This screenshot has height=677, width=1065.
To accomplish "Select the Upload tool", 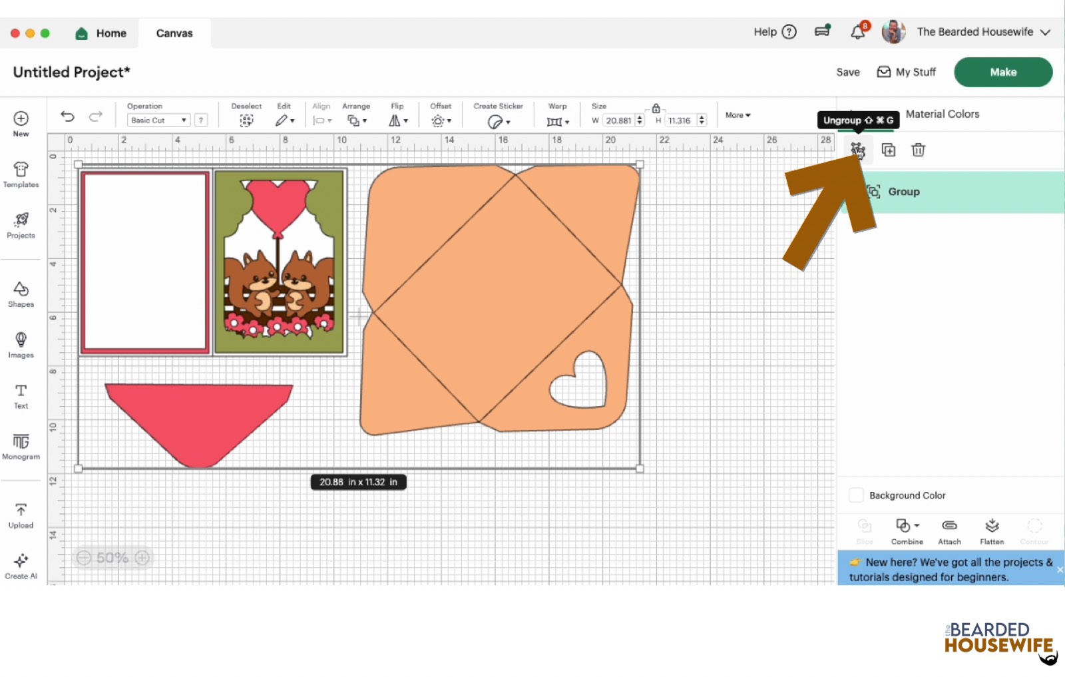I will tap(21, 514).
